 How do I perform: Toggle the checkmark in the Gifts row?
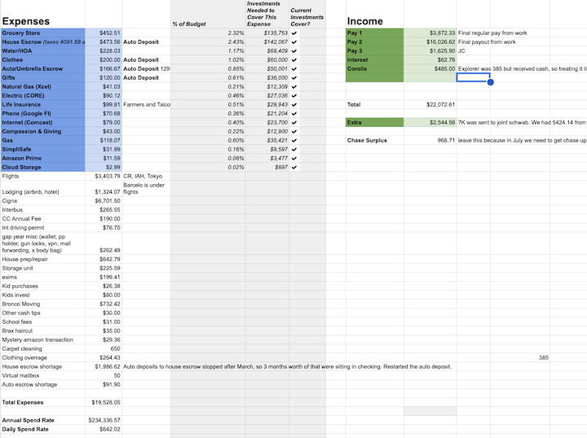pos(293,78)
